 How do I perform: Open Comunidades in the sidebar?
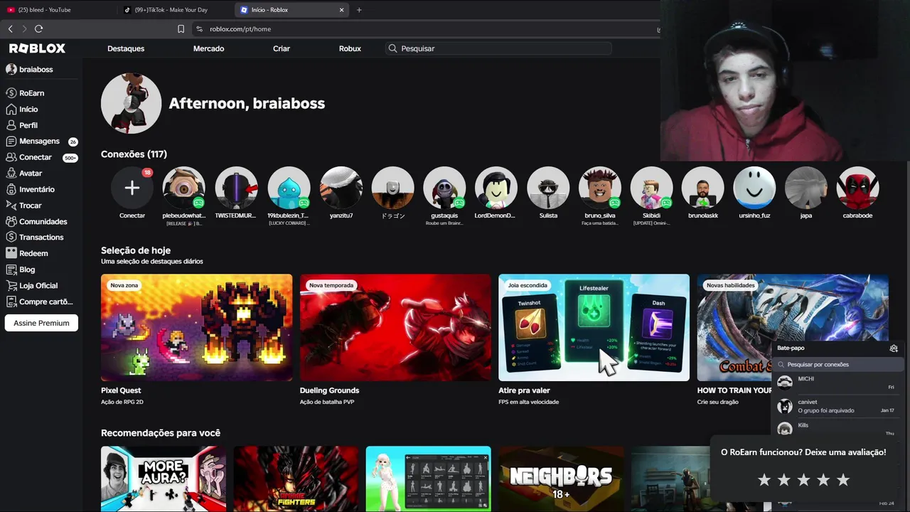pyautogui.click(x=36, y=221)
